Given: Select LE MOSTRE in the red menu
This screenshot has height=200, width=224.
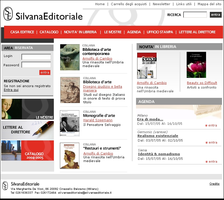Looking at the screenshot, I should point(113,32).
